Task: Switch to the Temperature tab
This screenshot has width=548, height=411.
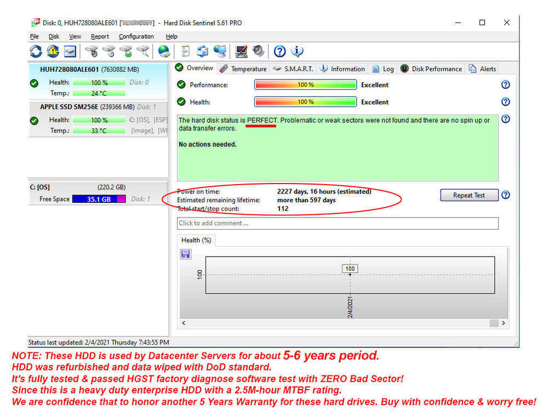Action: [243, 69]
